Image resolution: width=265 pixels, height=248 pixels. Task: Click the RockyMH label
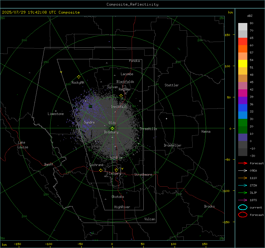tap(78, 83)
